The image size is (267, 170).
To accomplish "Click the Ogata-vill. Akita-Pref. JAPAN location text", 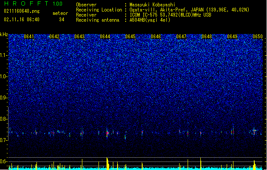I will click(x=189, y=10).
